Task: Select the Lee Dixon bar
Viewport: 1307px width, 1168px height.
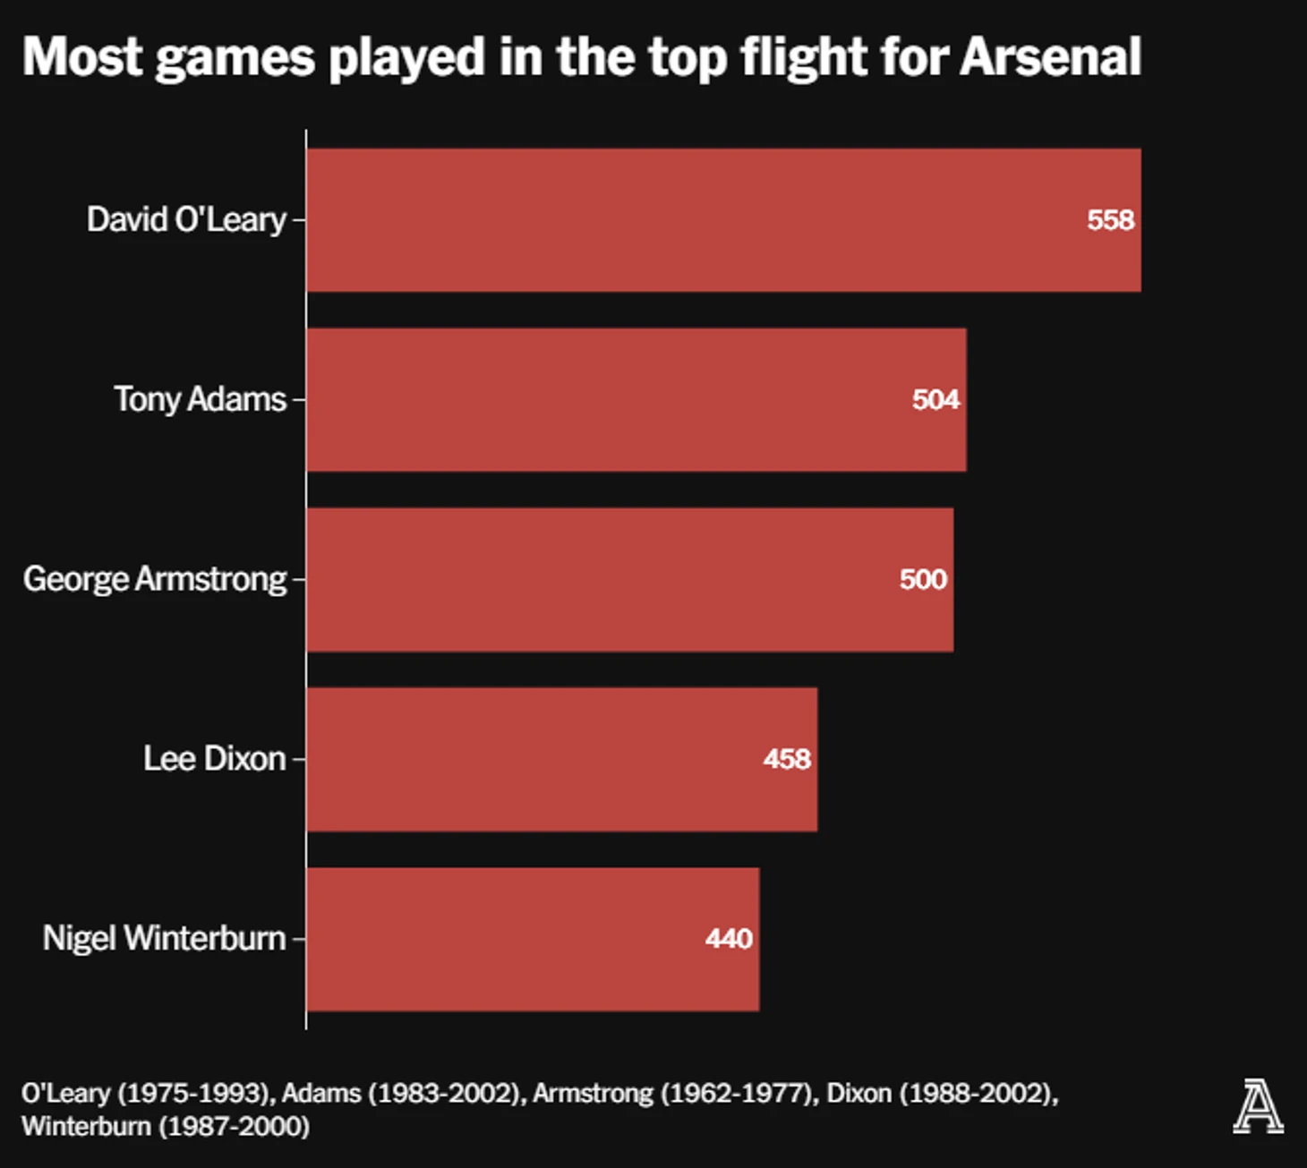Action: point(562,760)
